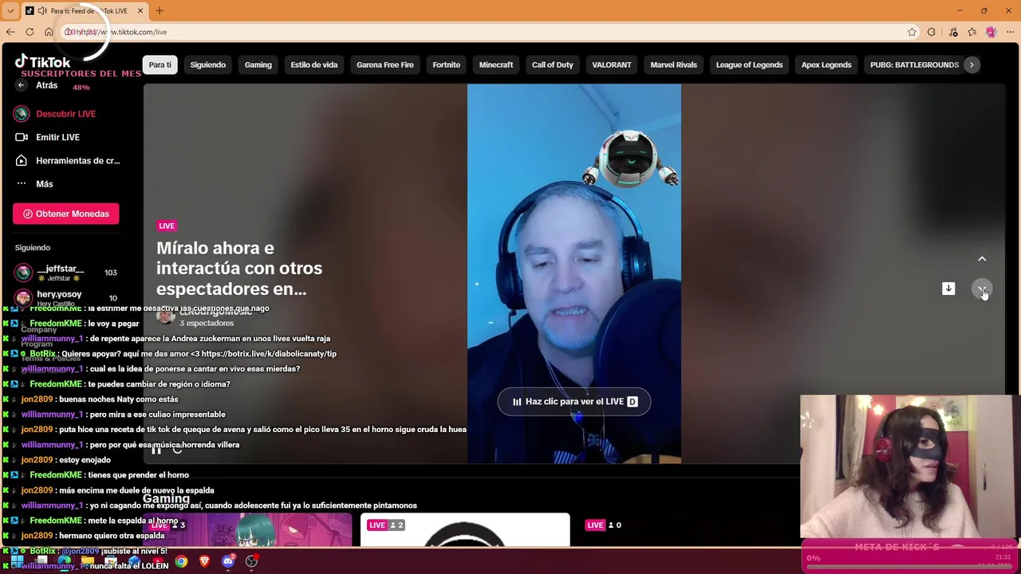
Task: Open the browser extensions puzzle icon
Action: [932, 32]
